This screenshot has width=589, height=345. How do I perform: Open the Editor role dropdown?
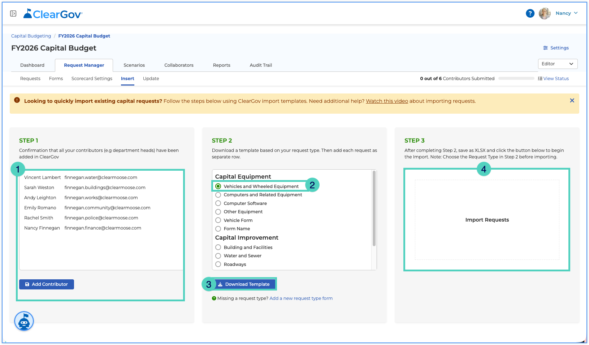coord(558,64)
